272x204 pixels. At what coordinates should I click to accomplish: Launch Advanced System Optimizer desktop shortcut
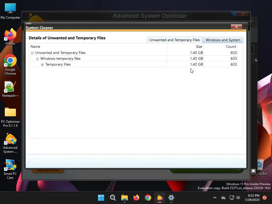tap(10, 143)
